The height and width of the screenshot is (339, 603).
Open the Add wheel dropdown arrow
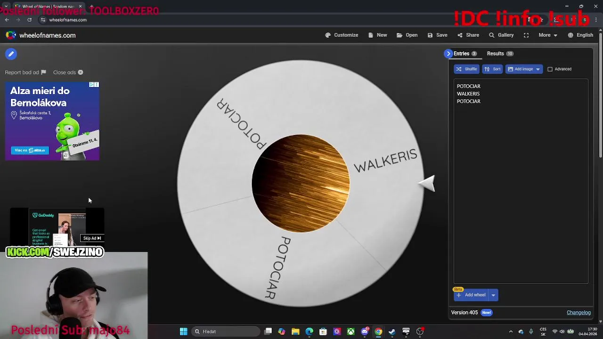point(493,295)
